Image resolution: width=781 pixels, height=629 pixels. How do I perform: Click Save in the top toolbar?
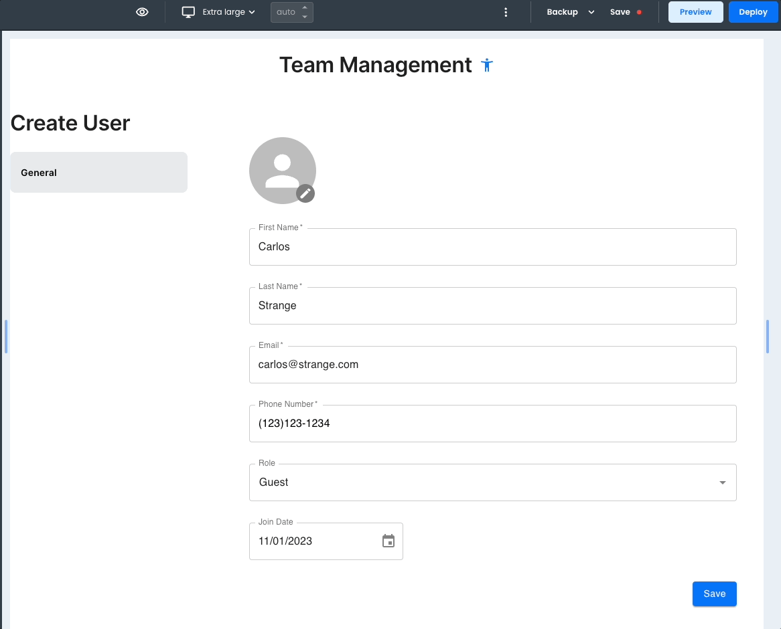click(x=620, y=12)
